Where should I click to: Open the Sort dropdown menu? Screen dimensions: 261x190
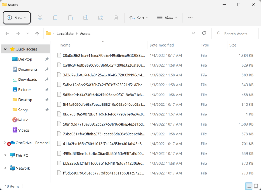(139, 18)
